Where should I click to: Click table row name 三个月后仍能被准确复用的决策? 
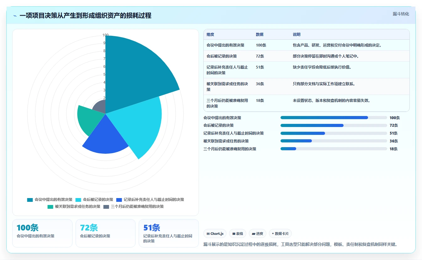click(227, 103)
